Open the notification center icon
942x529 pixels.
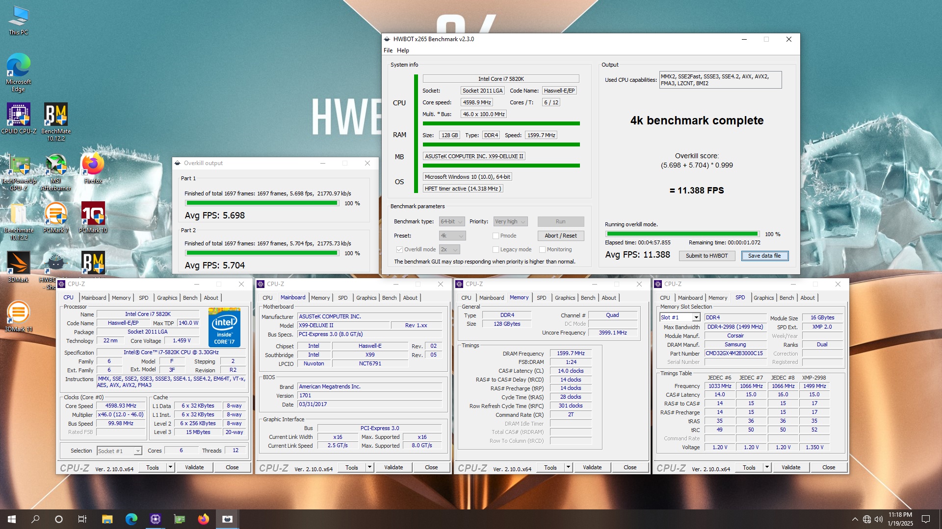[x=926, y=519]
